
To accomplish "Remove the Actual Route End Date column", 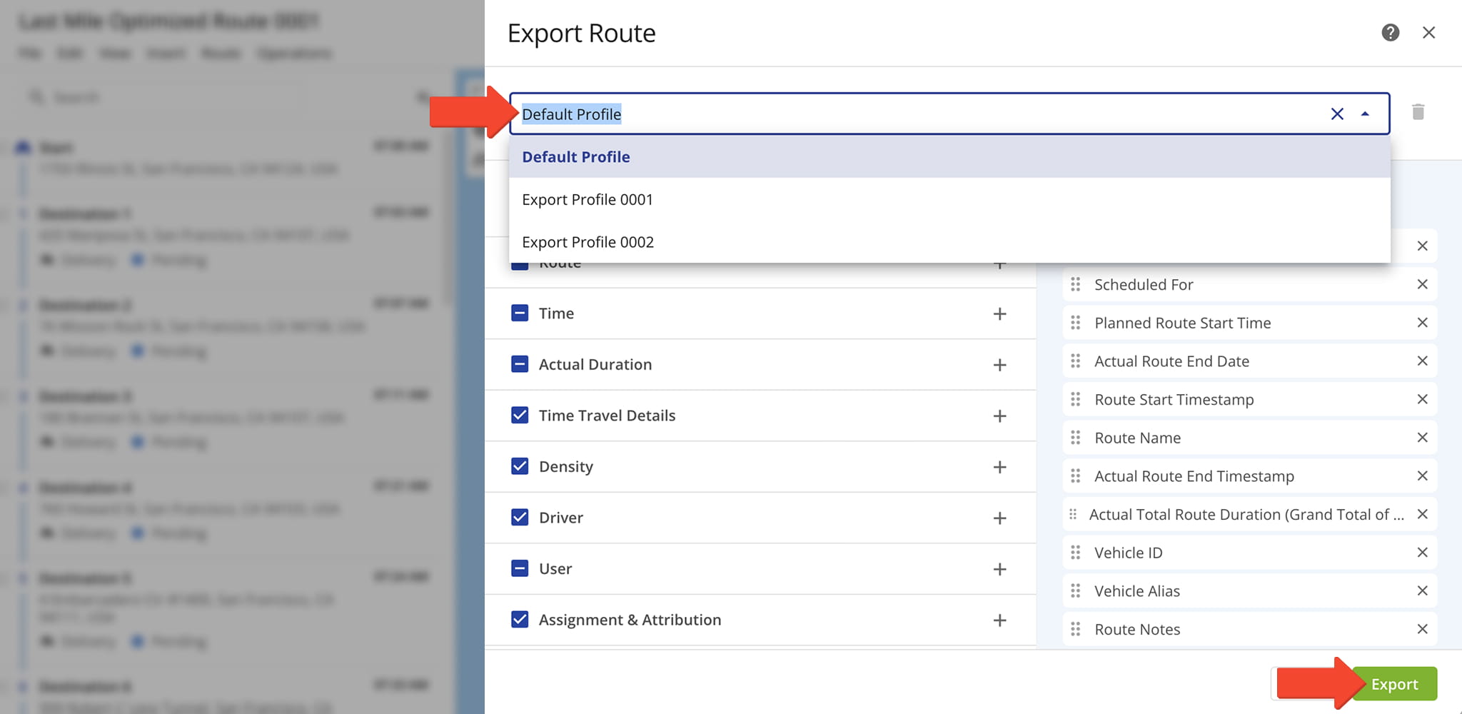I will pos(1422,361).
